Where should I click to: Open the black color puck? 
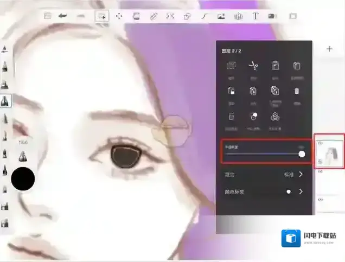coord(23,178)
